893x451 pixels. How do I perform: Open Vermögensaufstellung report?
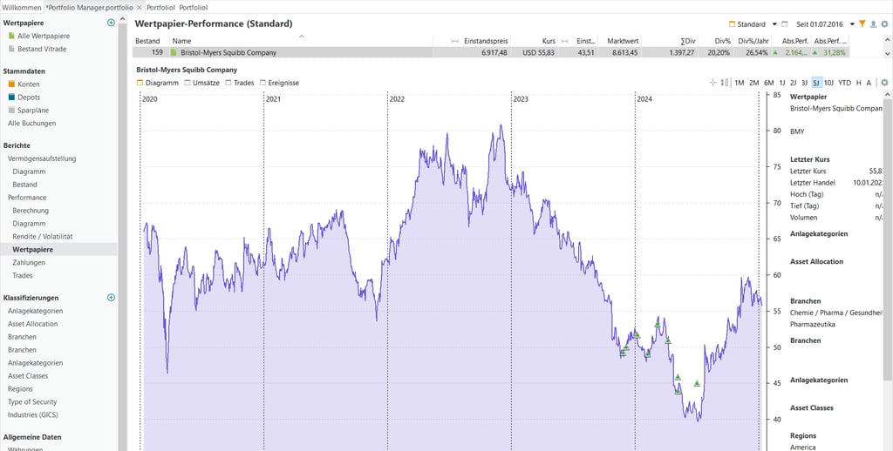tap(42, 158)
